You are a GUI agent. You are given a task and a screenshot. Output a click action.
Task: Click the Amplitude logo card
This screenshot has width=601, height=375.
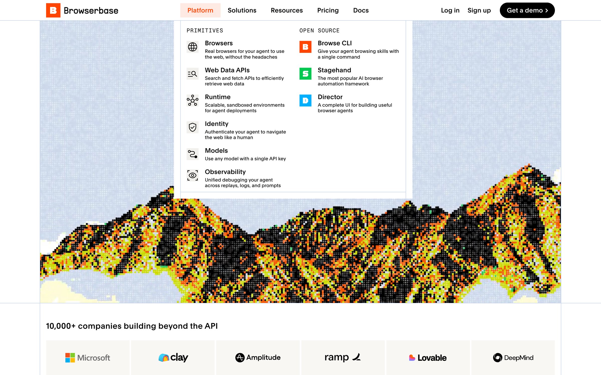[x=258, y=357]
